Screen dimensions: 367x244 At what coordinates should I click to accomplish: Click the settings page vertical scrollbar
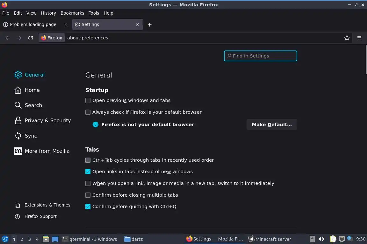(366, 60)
